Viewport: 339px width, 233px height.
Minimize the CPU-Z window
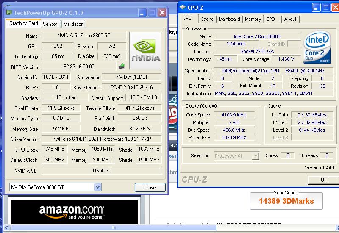pos(316,8)
